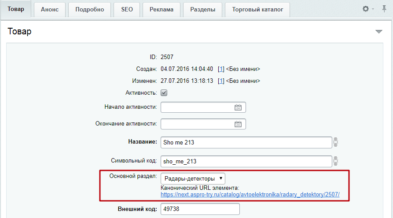The height and width of the screenshot is (218, 393).
Task: Switch to the Разделы tab
Action: [x=202, y=9]
